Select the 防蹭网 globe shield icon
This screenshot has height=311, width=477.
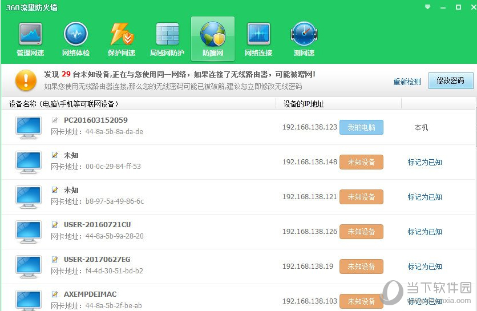pyautogui.click(x=213, y=39)
